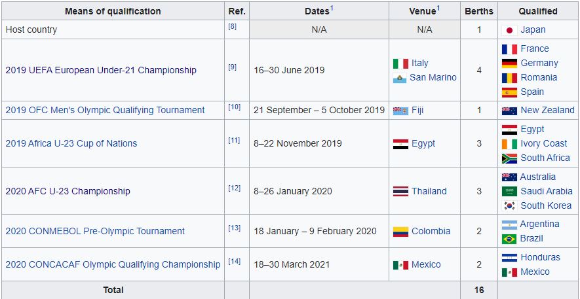Click the San Marino flag icon
The width and height of the screenshot is (580, 299).
click(400, 78)
